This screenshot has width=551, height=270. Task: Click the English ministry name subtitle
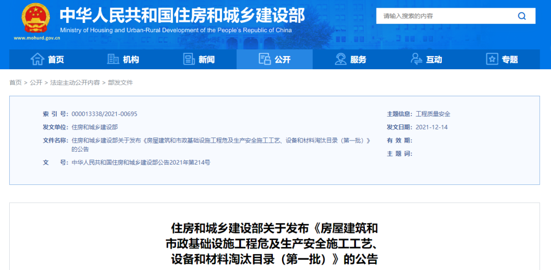click(x=176, y=30)
